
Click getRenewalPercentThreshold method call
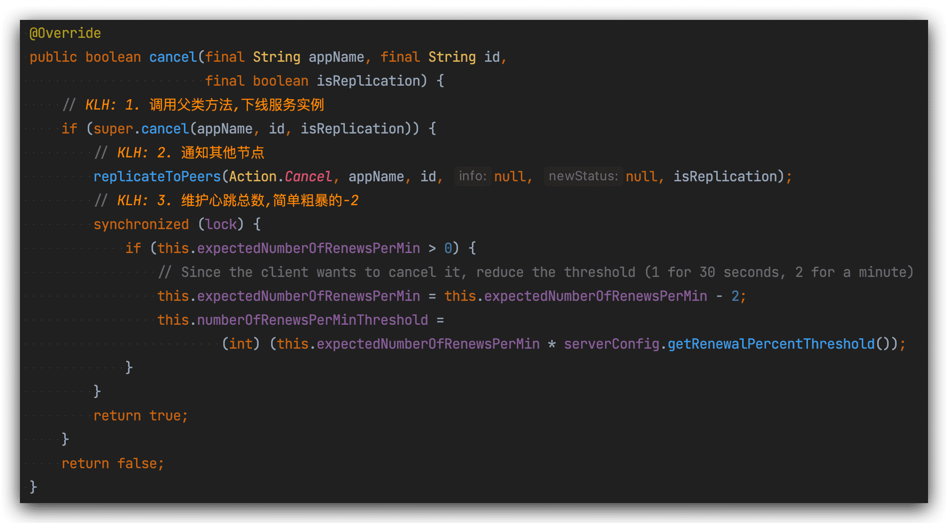point(771,344)
